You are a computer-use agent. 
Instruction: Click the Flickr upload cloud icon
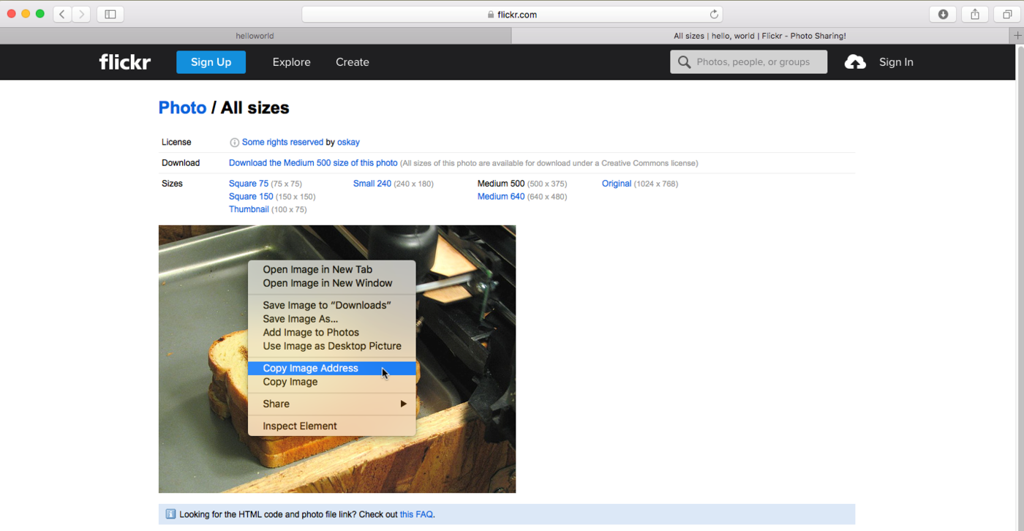[854, 62]
